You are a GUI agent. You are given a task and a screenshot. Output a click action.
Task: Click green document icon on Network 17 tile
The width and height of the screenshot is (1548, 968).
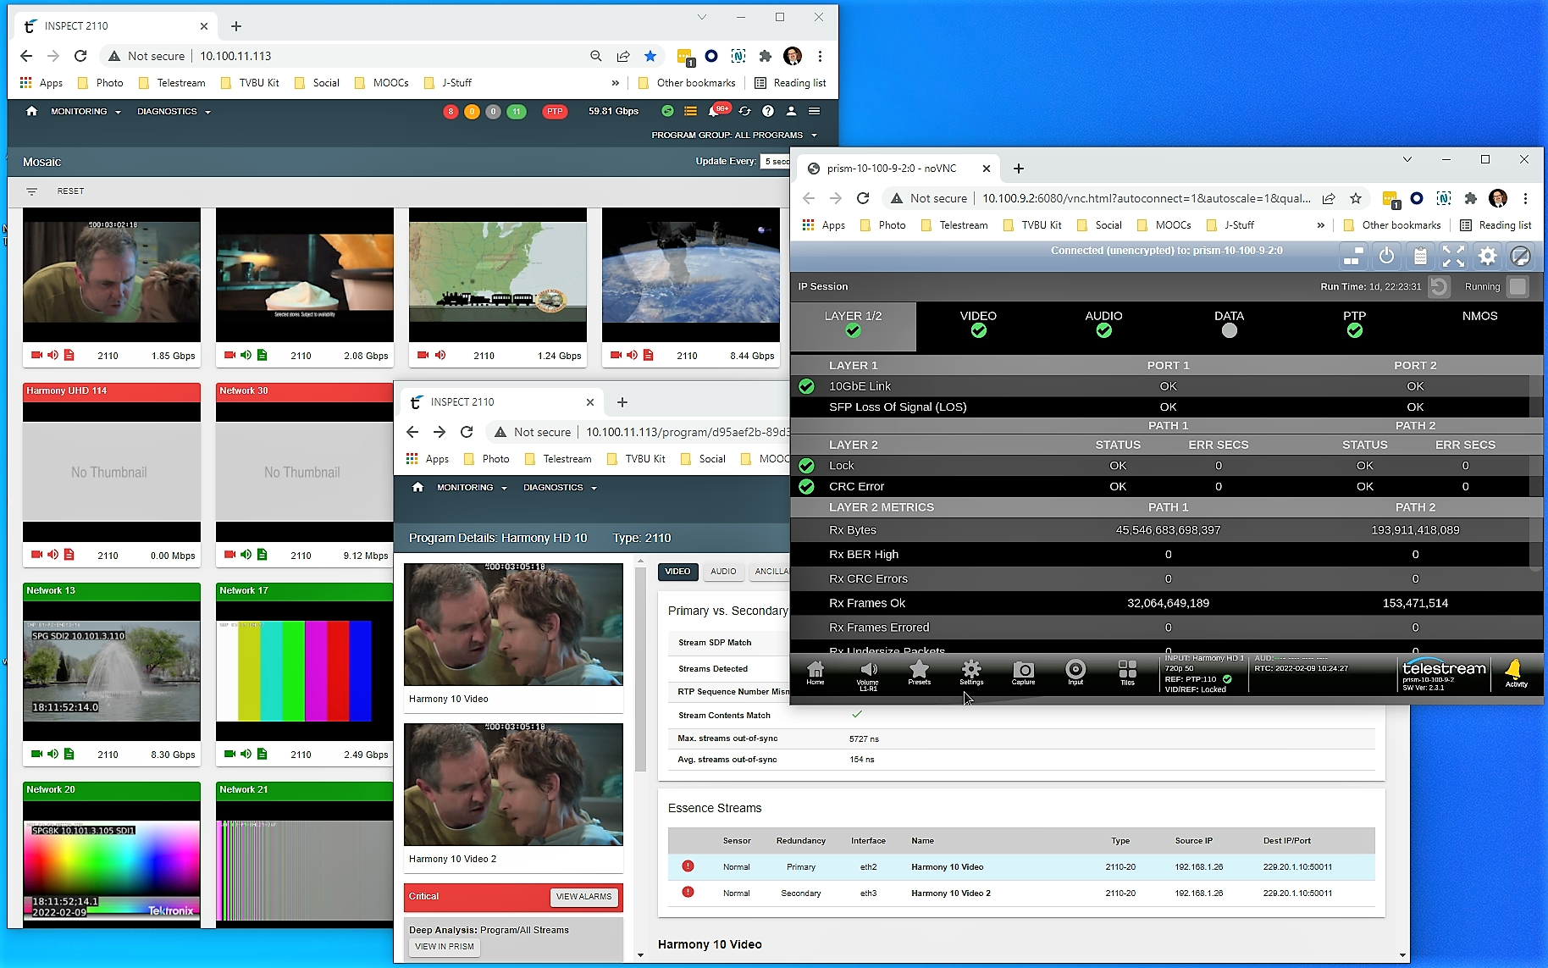262,754
